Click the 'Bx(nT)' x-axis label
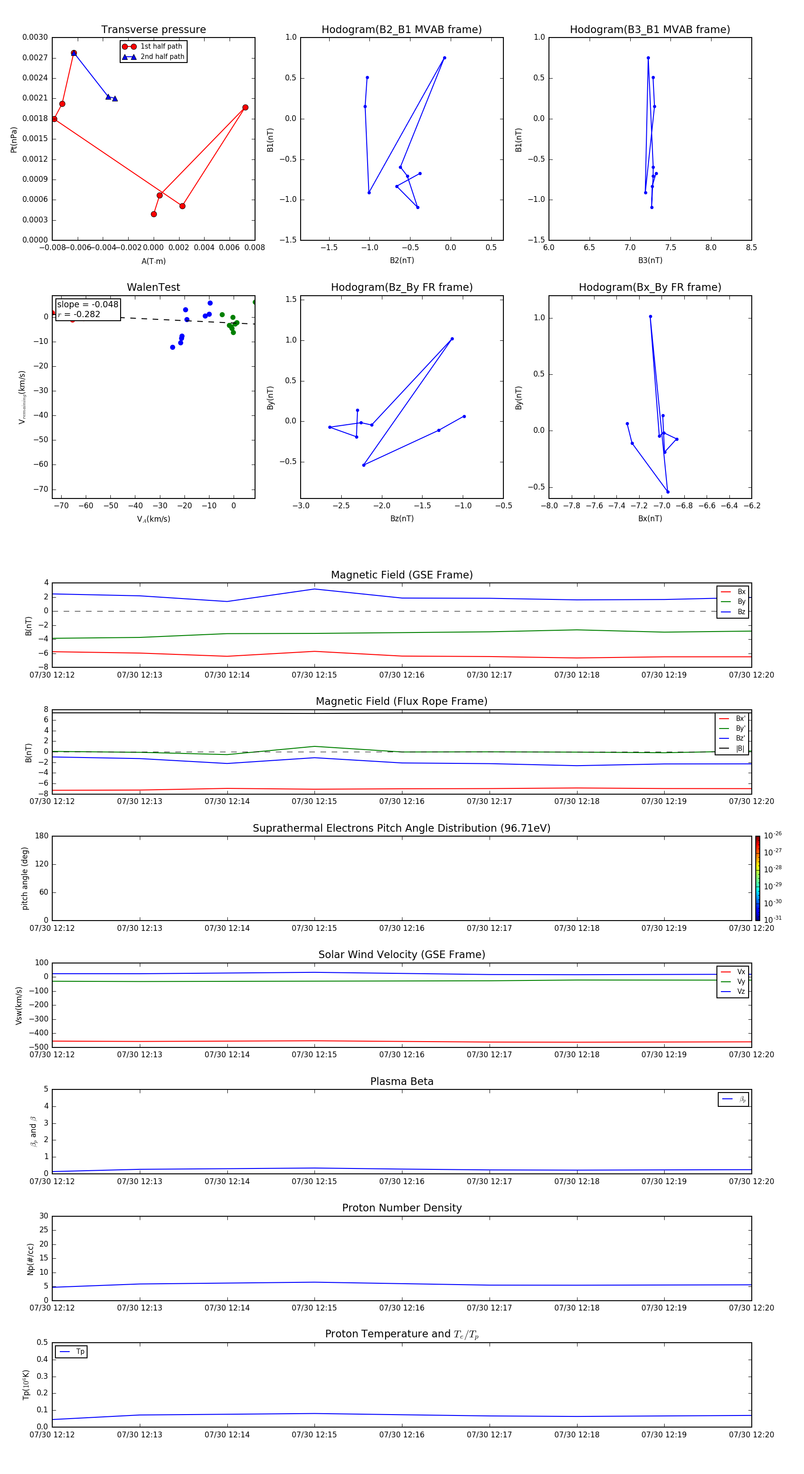This screenshot has height=1474, width=804. coord(650,519)
